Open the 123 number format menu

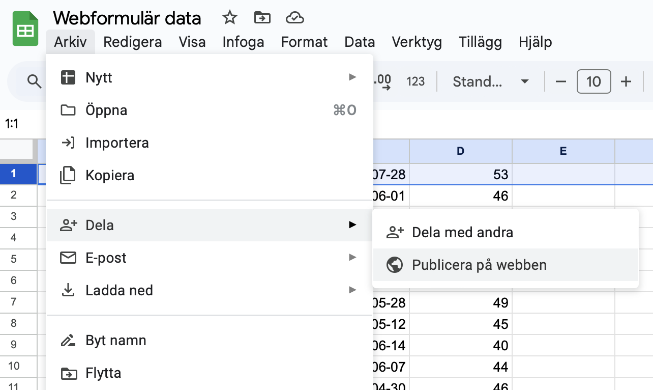[x=415, y=81]
